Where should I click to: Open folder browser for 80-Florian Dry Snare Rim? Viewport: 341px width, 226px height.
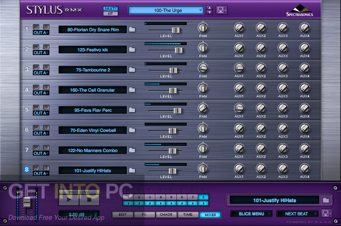(x=132, y=30)
